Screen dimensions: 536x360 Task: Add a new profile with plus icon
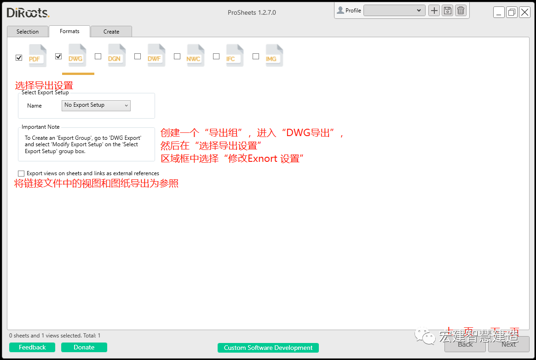(x=434, y=11)
